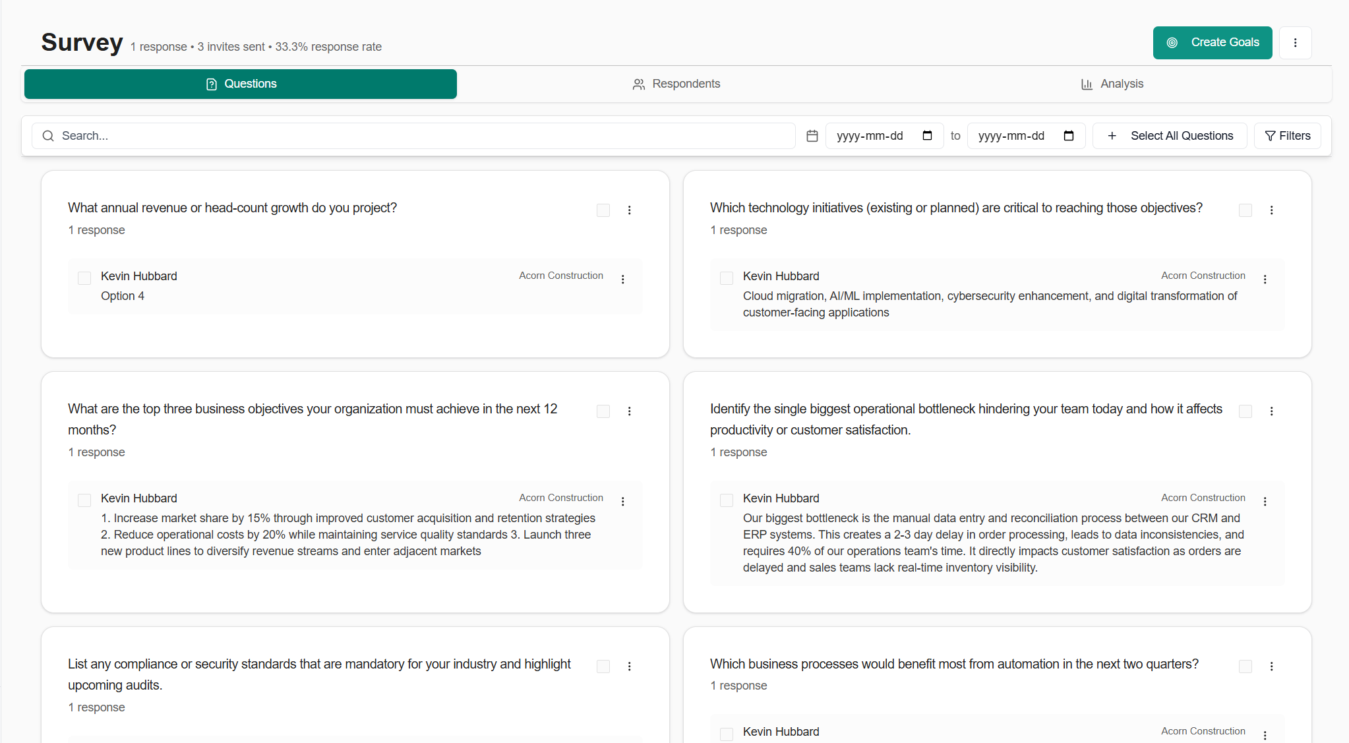Open the three-dot menu near Create Goals
This screenshot has width=1349, height=743.
tap(1295, 42)
